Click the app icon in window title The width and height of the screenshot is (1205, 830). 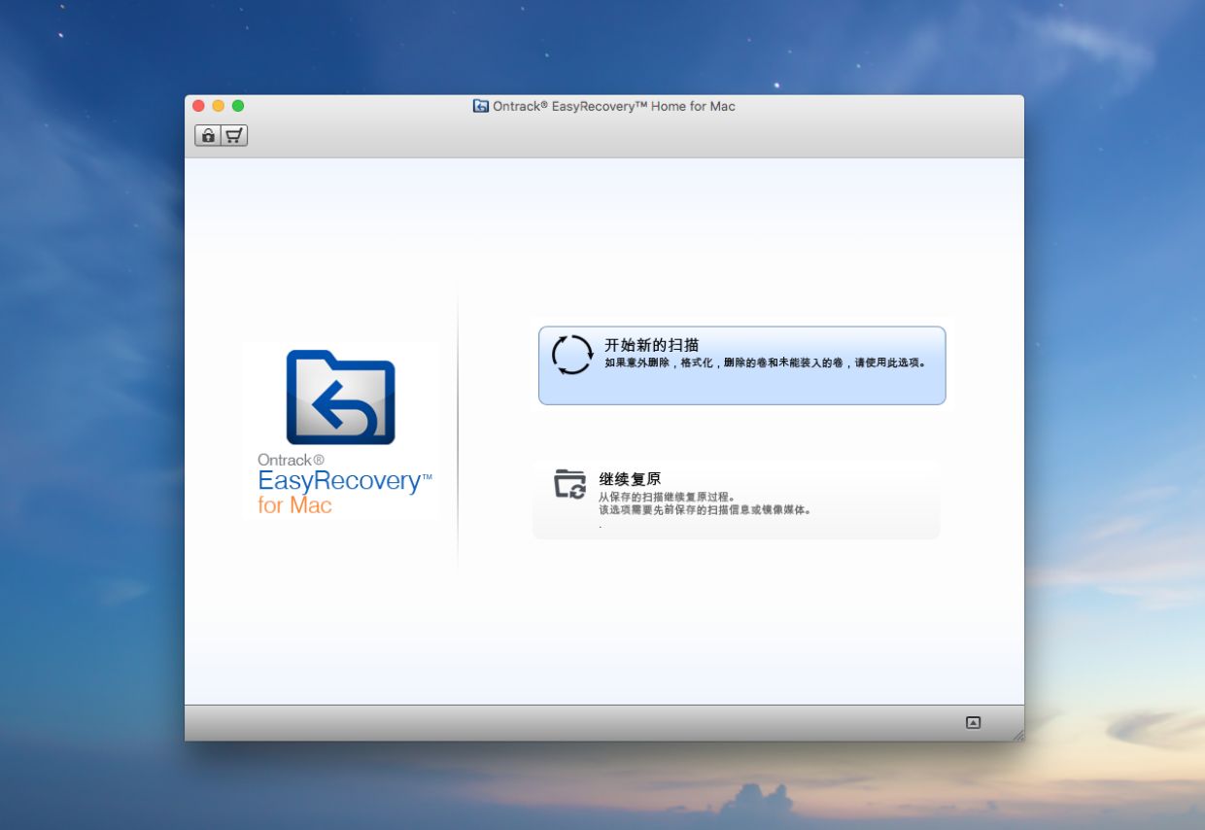pyautogui.click(x=480, y=106)
